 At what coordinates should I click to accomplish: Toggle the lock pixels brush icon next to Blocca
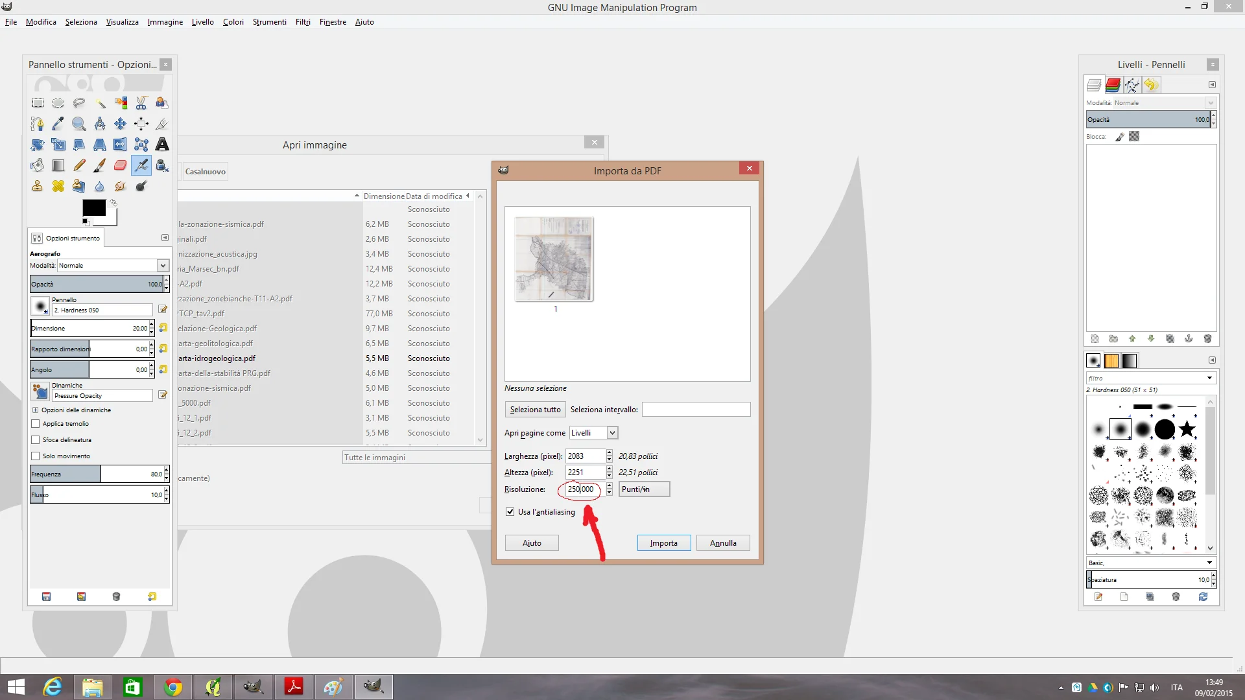[1120, 136]
